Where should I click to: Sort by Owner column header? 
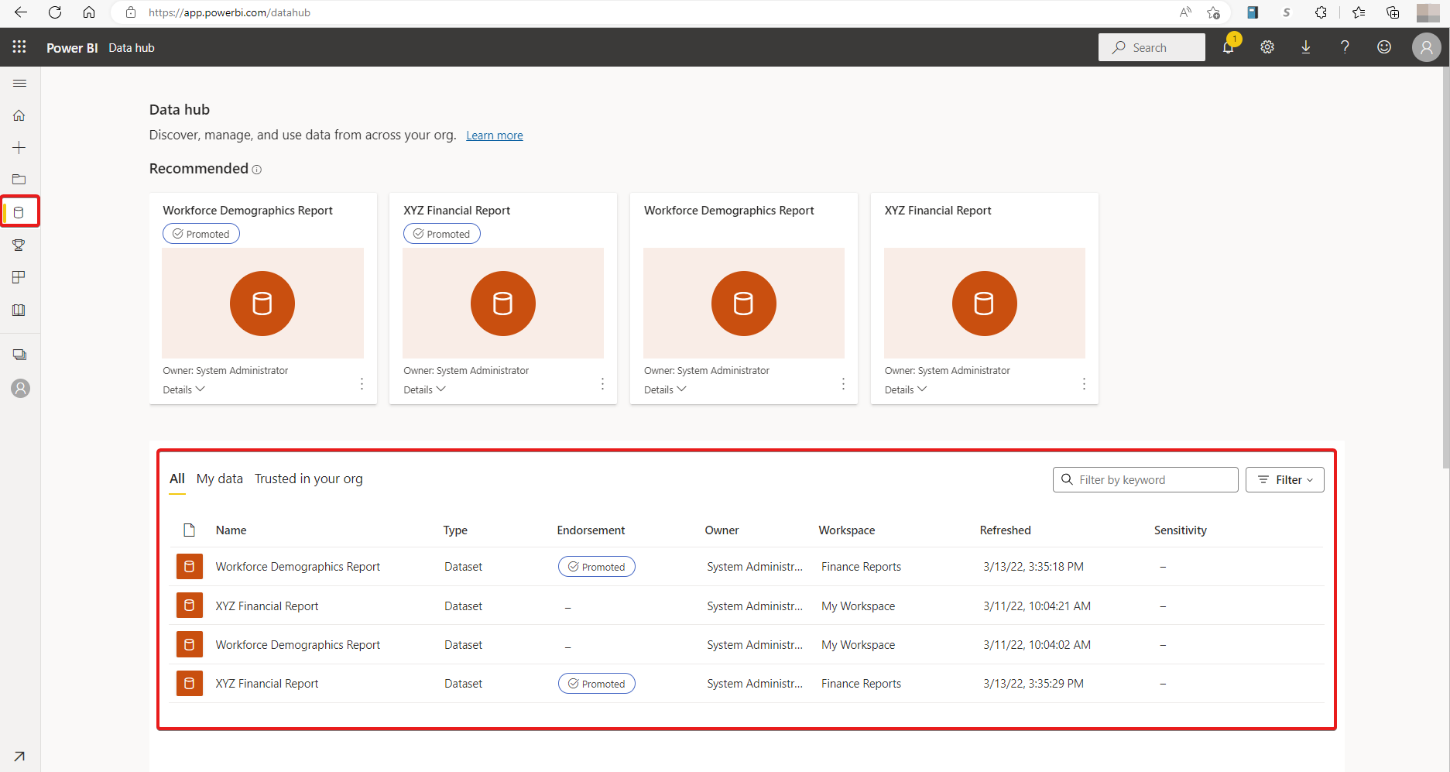click(722, 530)
